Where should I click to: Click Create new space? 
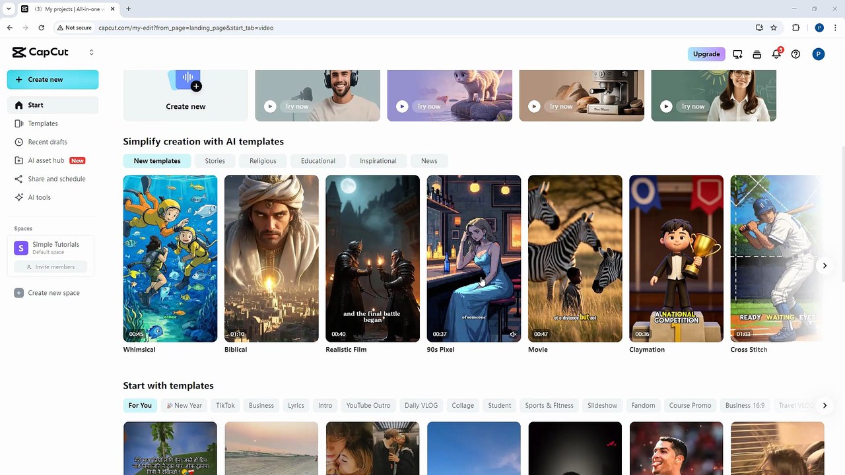47,293
